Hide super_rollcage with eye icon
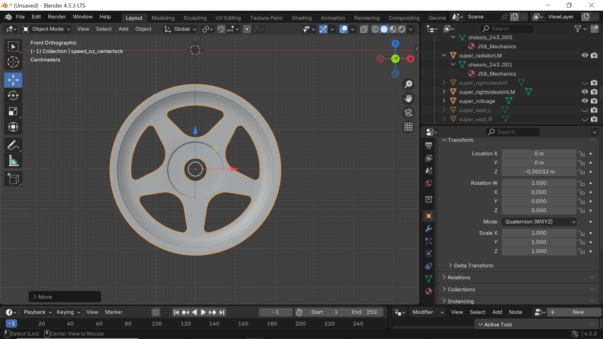Screen dimensions: 603x339 pos(584,101)
